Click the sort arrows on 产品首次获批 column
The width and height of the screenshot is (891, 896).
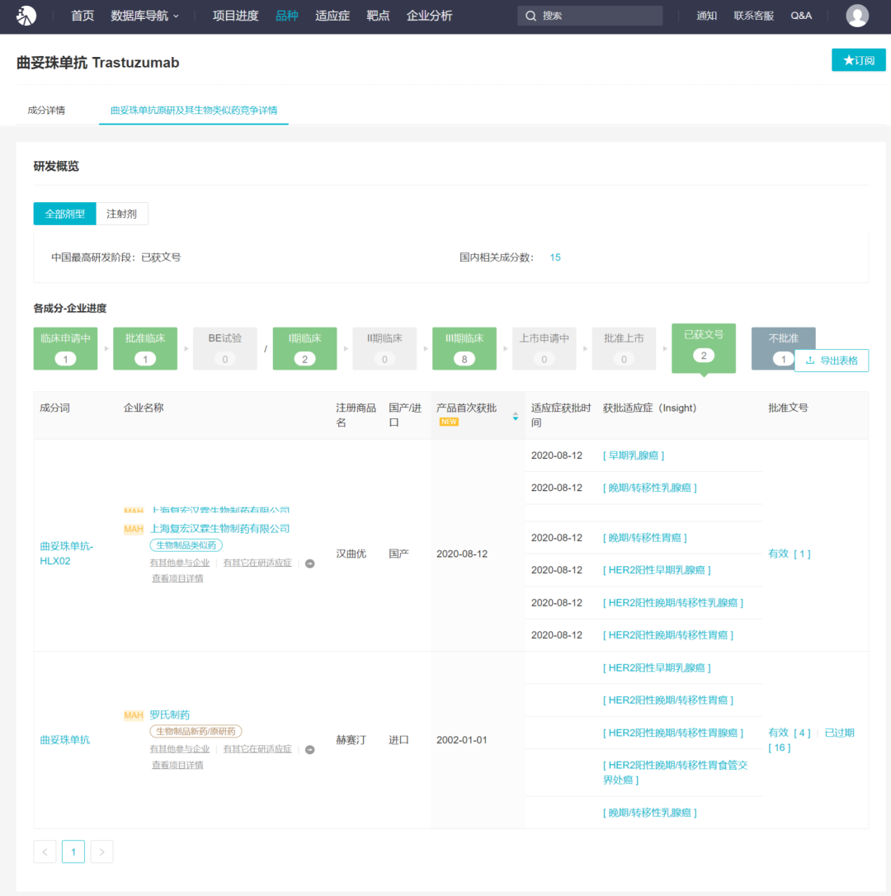(516, 416)
